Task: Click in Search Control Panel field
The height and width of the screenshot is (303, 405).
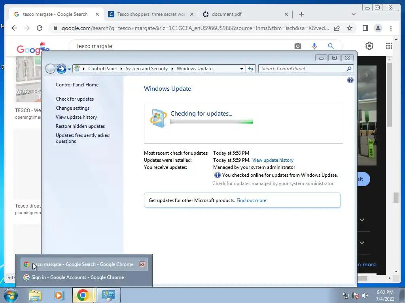Action: (302, 69)
